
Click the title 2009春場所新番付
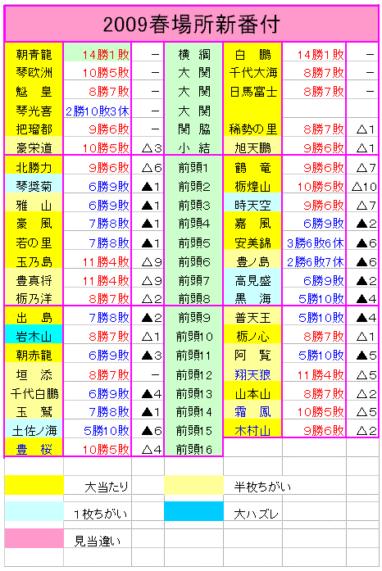(x=191, y=25)
